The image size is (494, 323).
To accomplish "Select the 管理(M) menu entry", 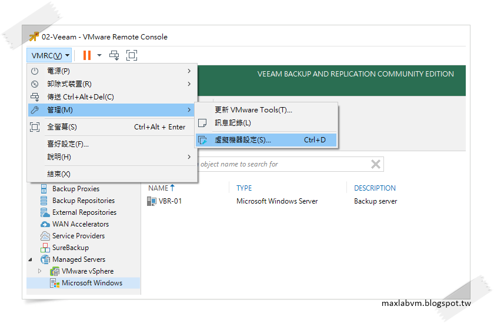I will (112, 110).
